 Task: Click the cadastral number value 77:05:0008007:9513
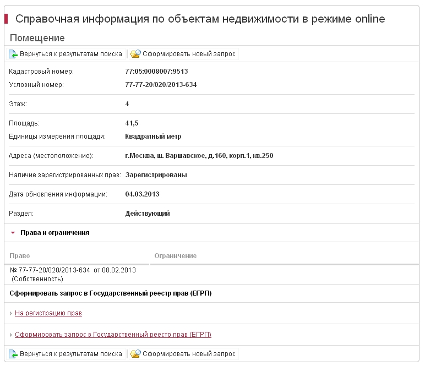pyautogui.click(x=156, y=72)
